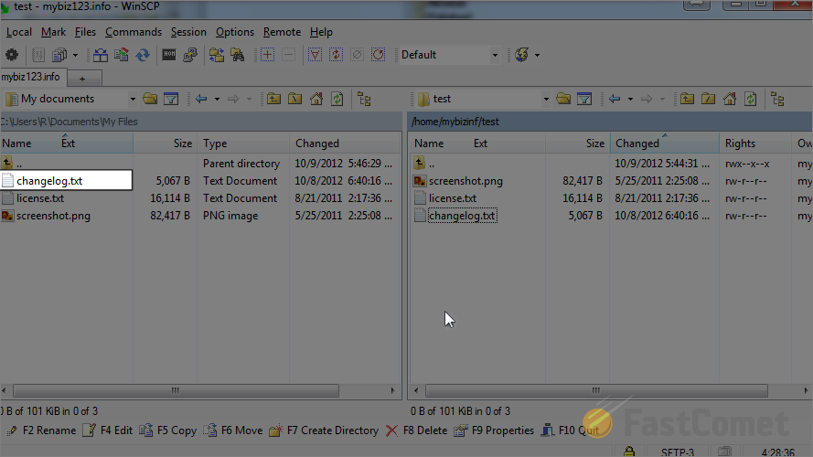Click the F8 Delete button
The height and width of the screenshot is (457, 813).
(416, 430)
